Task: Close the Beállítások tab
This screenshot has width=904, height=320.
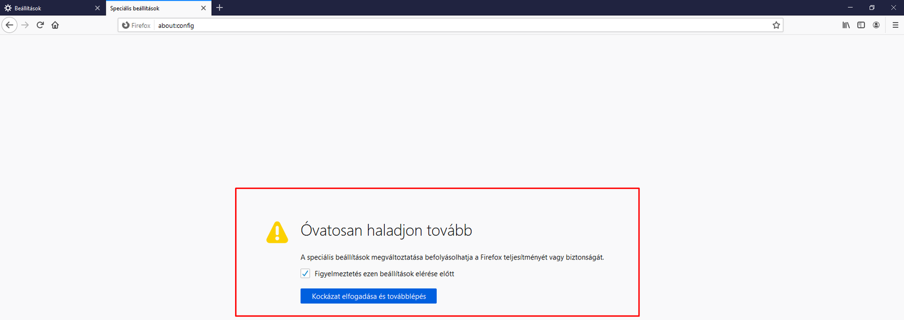Action: (97, 8)
